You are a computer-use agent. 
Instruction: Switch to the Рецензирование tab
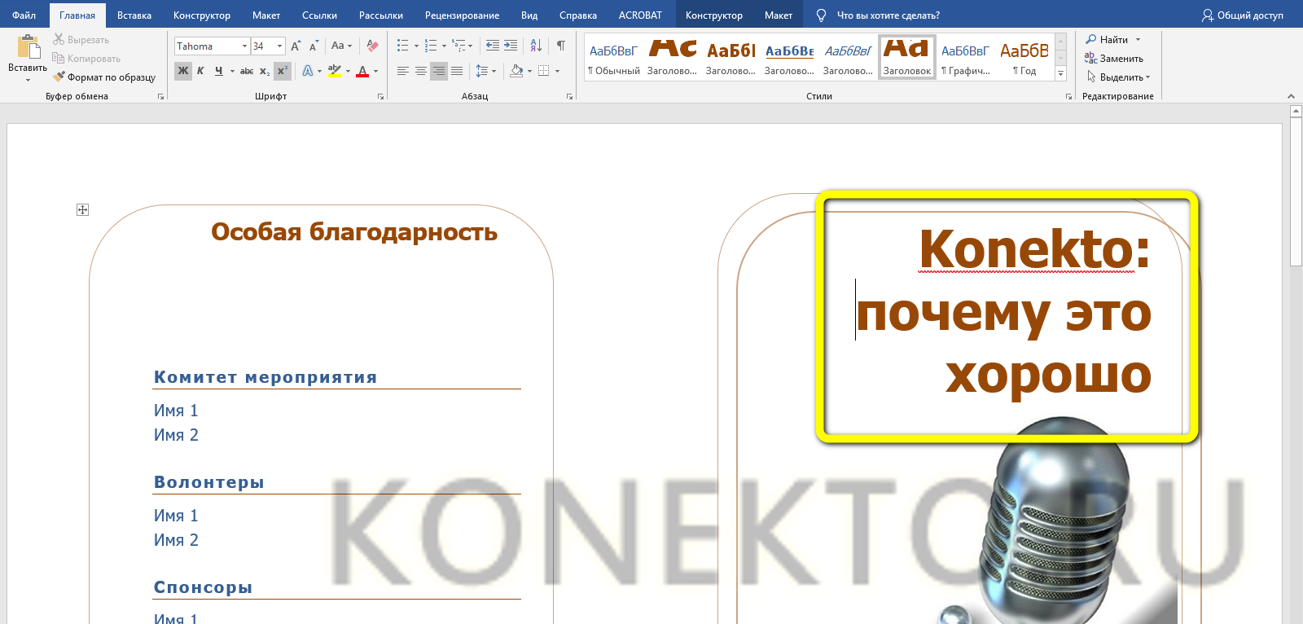462,15
